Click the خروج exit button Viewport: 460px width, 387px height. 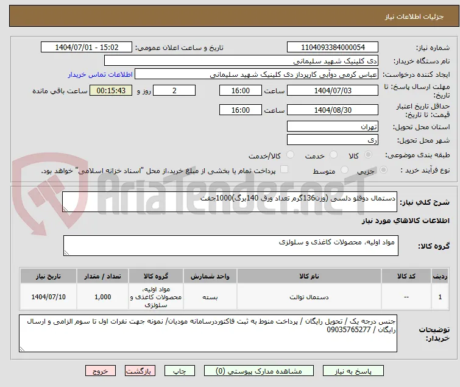coord(101,371)
